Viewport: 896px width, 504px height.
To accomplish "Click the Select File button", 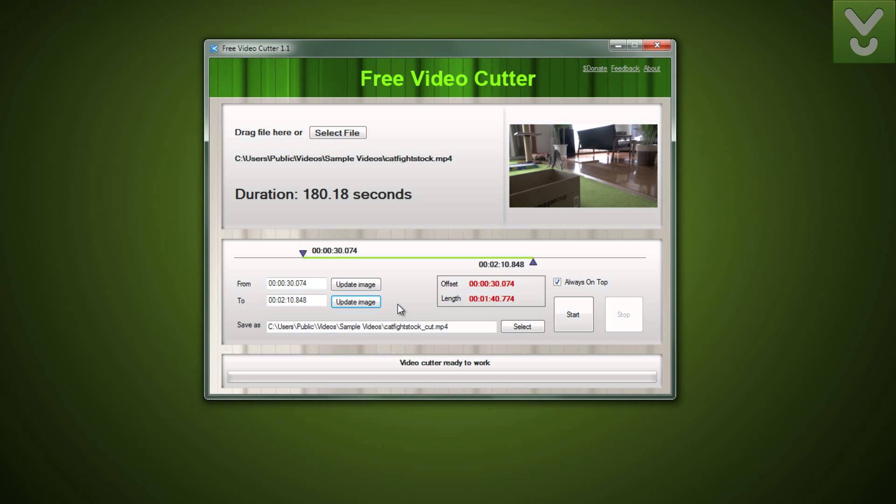I will pos(337,133).
